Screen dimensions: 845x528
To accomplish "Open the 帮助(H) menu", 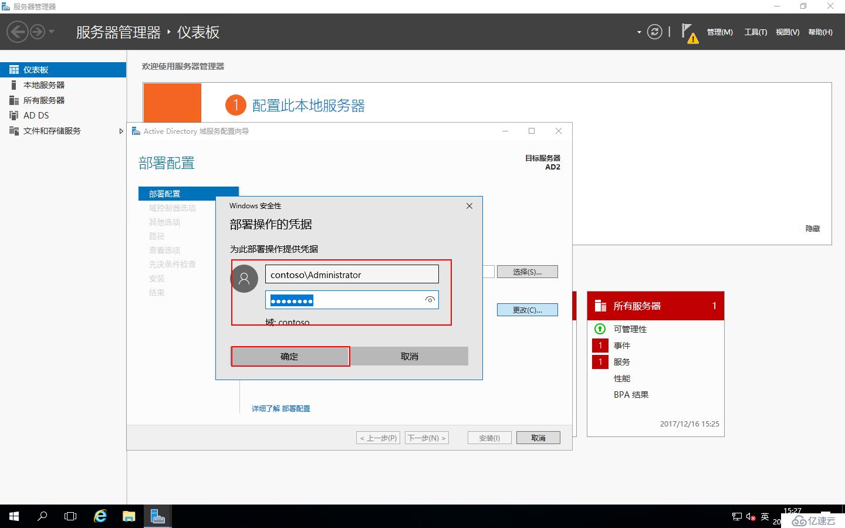I will pyautogui.click(x=820, y=32).
